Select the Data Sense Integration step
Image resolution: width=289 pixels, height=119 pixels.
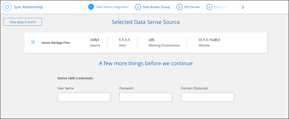click(112, 7)
